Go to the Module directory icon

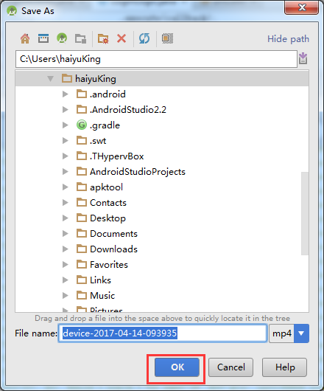click(x=80, y=38)
